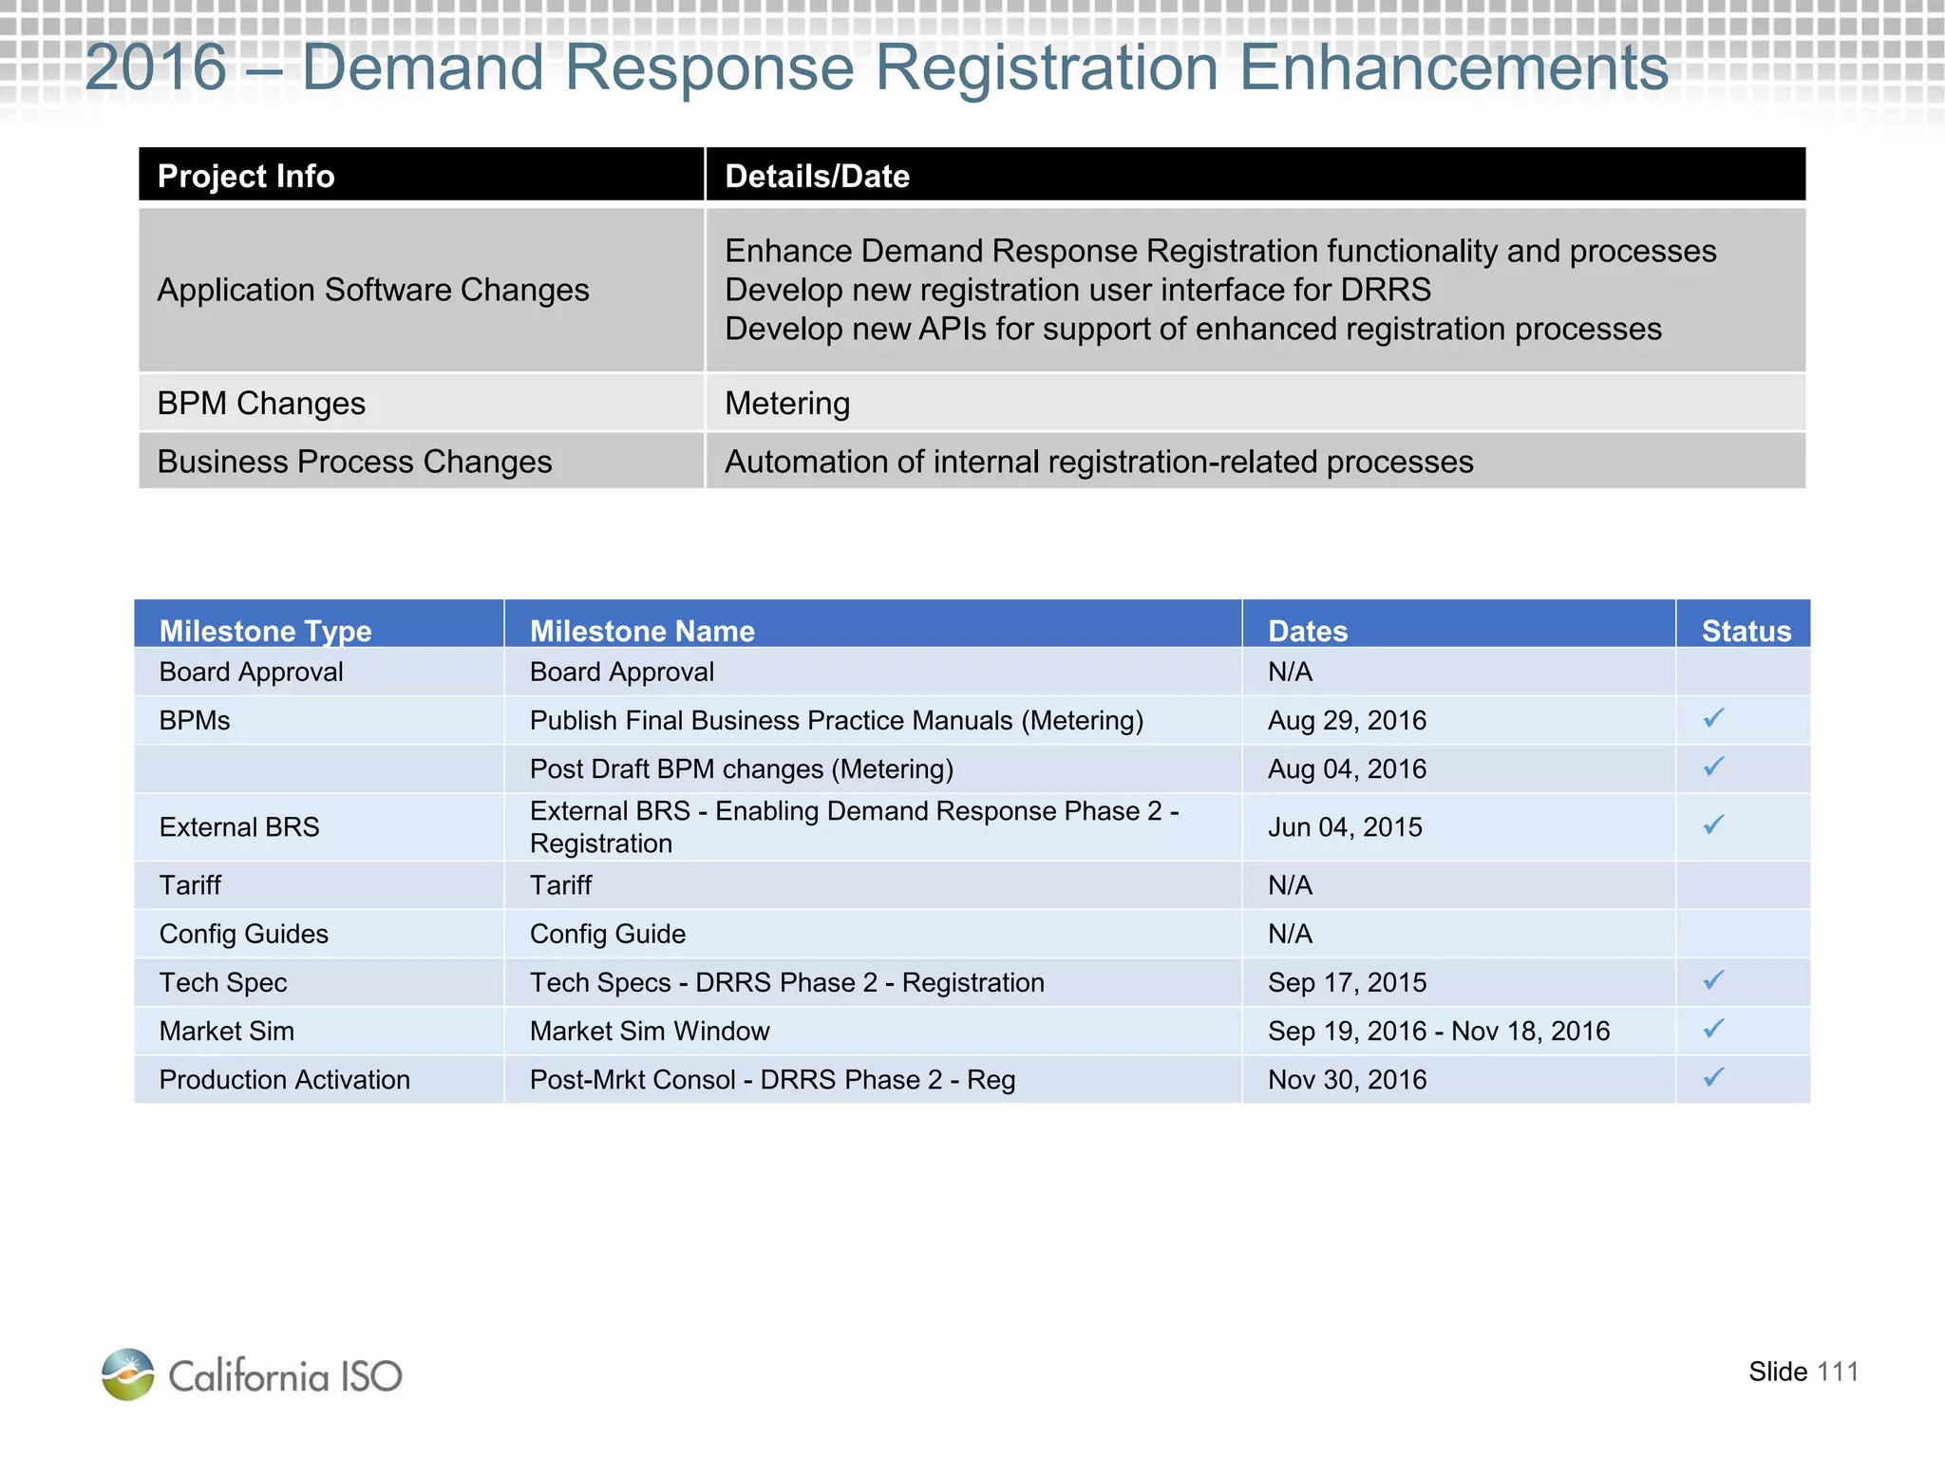Click 'Tech Specs - DRRS Phase 2 - Registration'
The width and height of the screenshot is (1945, 1459).
coord(786,982)
